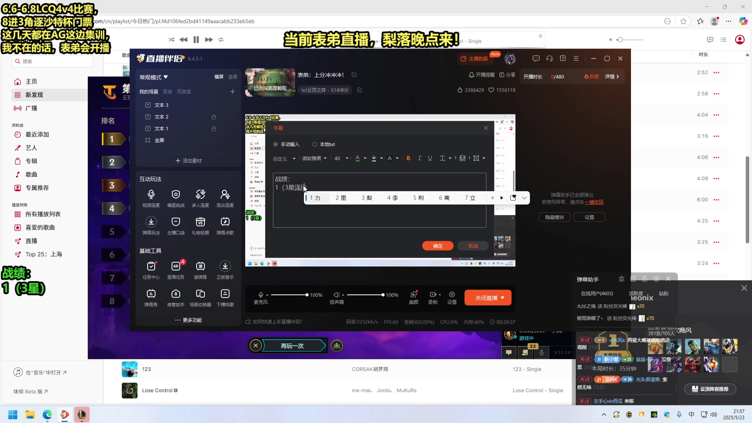Toggle italic text formatting
Image resolution: width=752 pixels, height=423 pixels.
[419, 158]
